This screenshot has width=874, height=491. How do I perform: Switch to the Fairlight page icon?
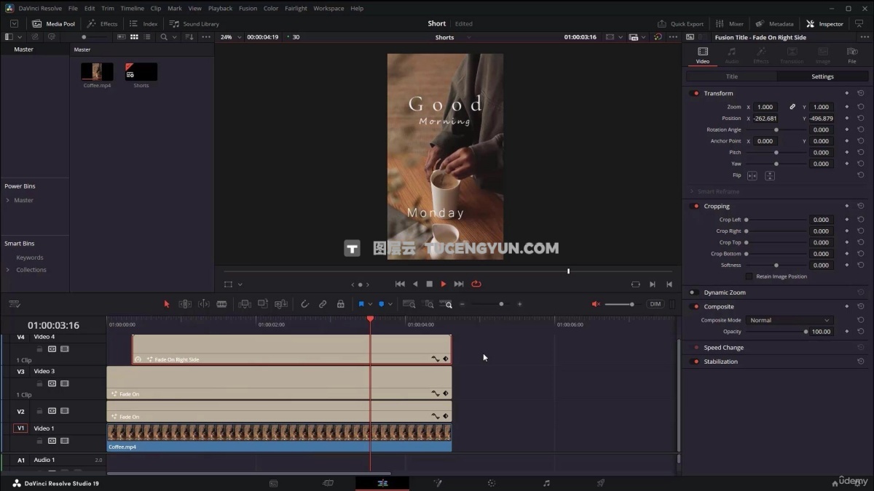pyautogui.click(x=546, y=483)
